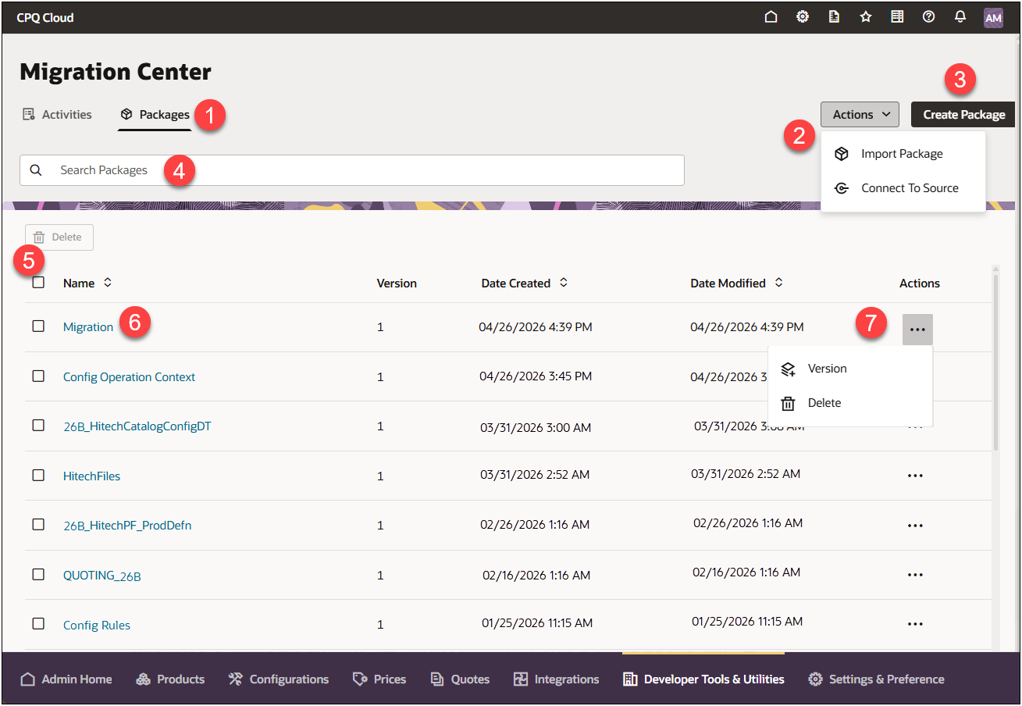
Task: Click the disabled Delete button above table
Action: 59,237
